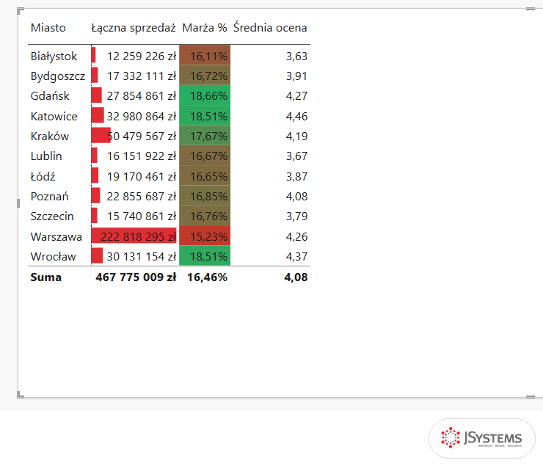Click sales value 30 131 154 zł
The width and height of the screenshot is (543, 466).
tap(142, 257)
